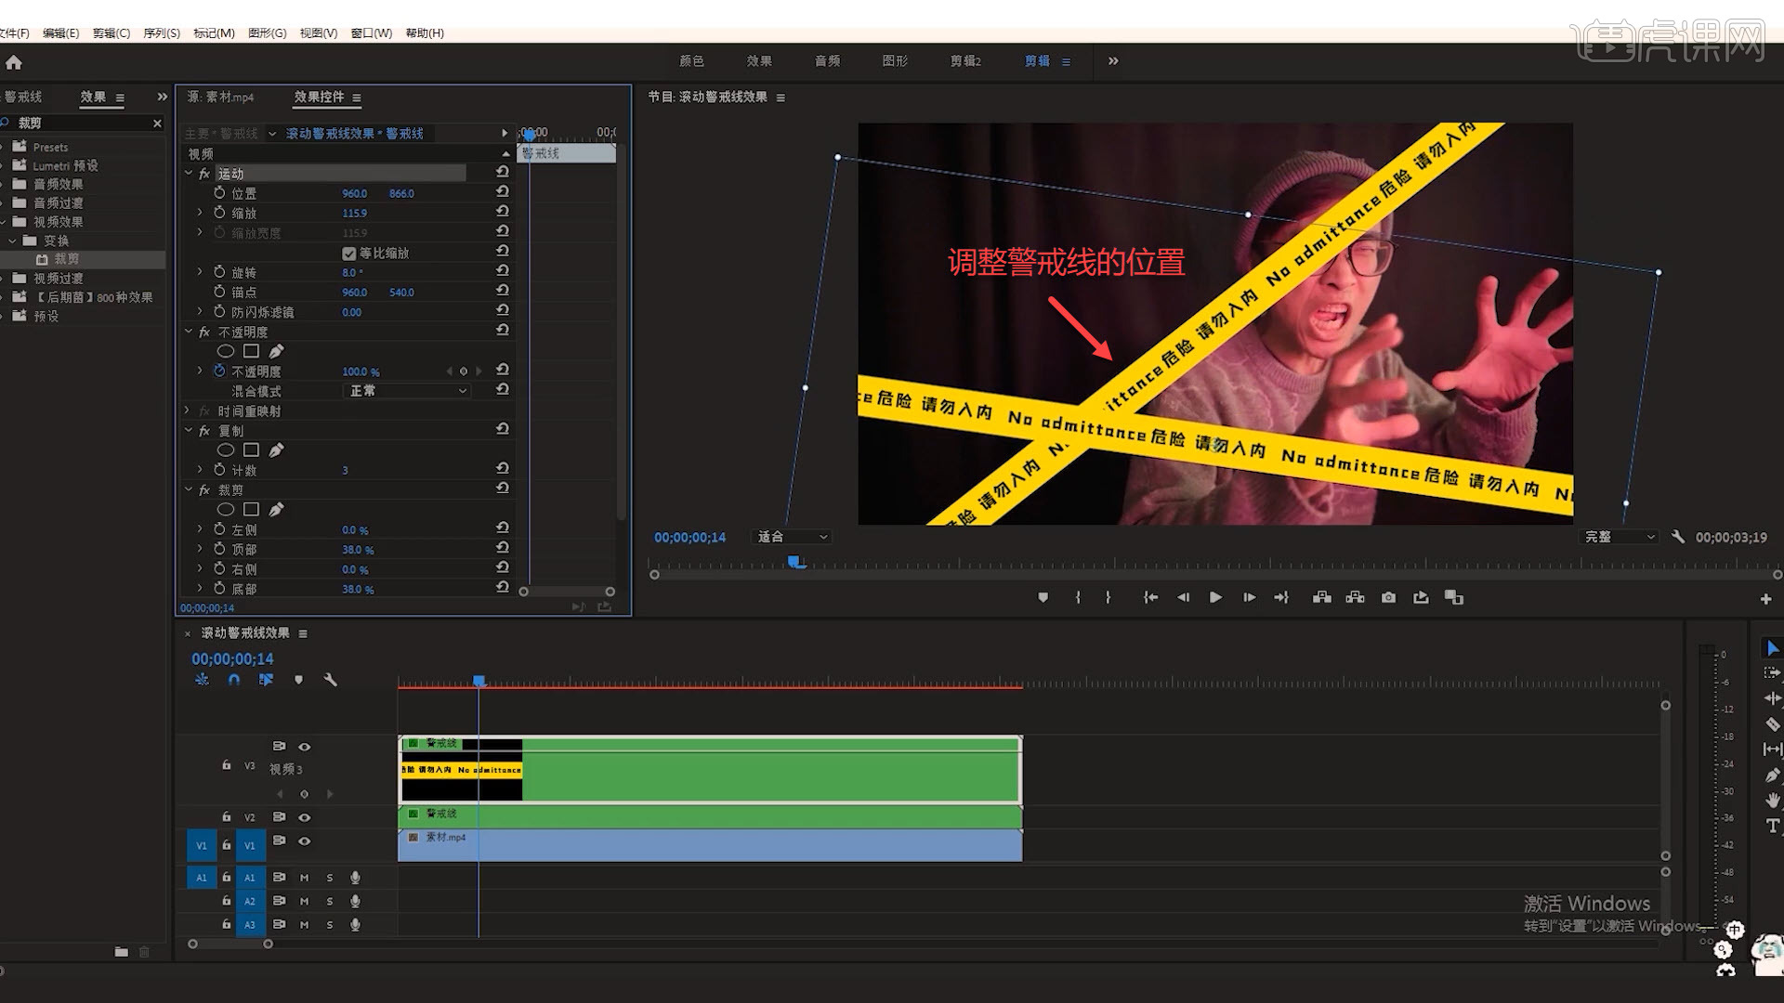The height and width of the screenshot is (1003, 1784).
Task: Add a marker in the timeline
Action: [298, 680]
